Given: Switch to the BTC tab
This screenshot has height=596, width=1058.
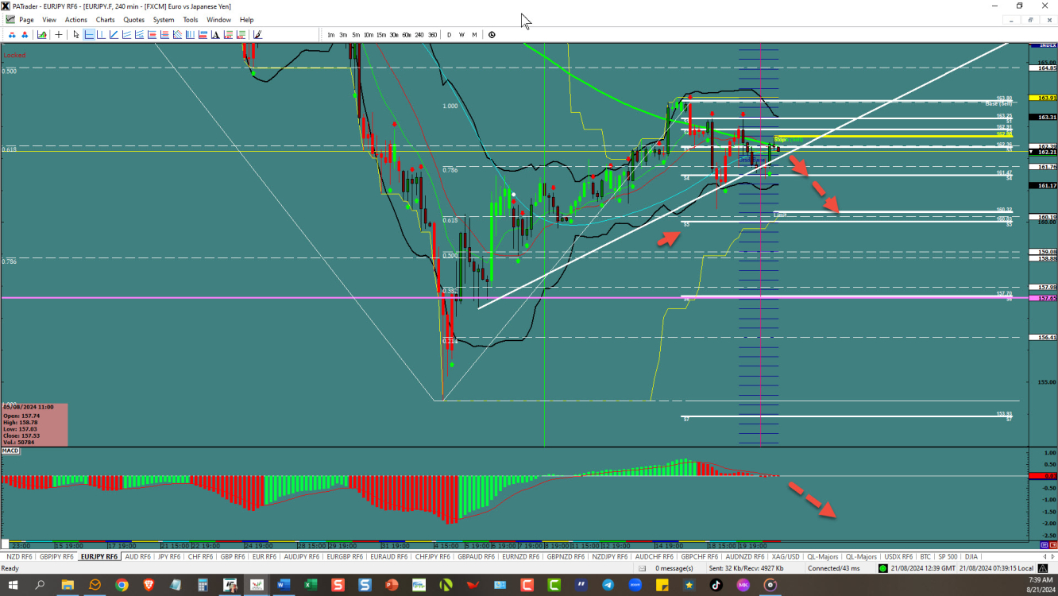Looking at the screenshot, I should point(925,556).
